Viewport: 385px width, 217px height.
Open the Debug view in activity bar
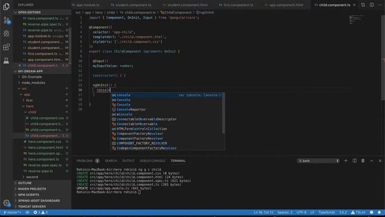click(6, 34)
